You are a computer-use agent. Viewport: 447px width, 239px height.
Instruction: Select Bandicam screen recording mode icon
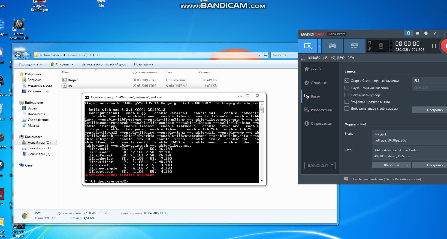click(308, 46)
